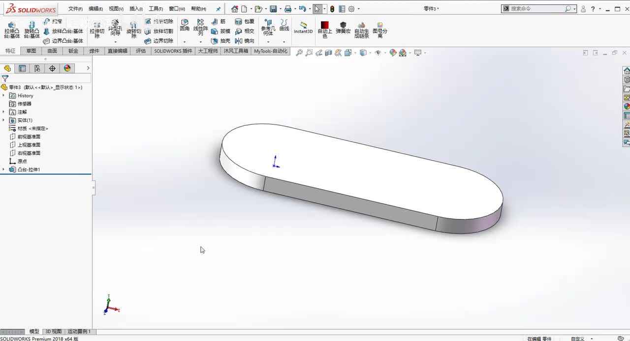Screen dimensions: 630x341
Task: Open the 工具(T) menu
Action: pyautogui.click(x=156, y=9)
